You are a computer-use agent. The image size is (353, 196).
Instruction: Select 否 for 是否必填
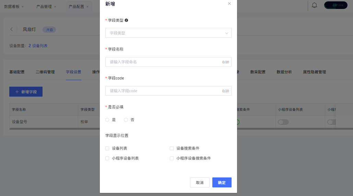126,120
